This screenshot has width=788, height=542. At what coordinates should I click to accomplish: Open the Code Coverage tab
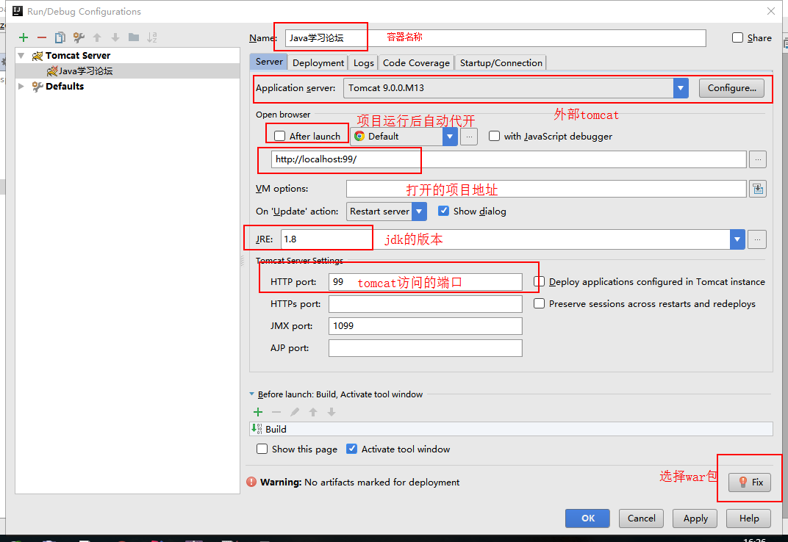pos(416,62)
